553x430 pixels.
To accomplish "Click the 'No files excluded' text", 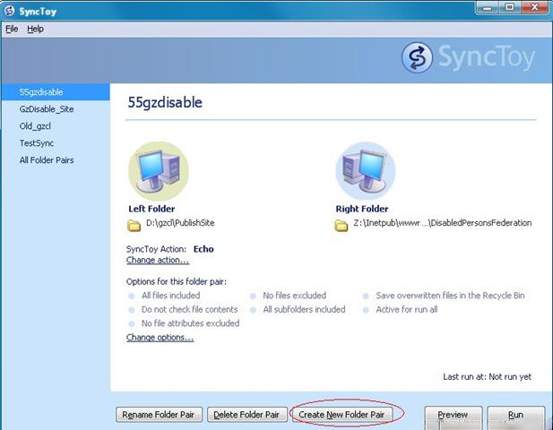I will [295, 296].
